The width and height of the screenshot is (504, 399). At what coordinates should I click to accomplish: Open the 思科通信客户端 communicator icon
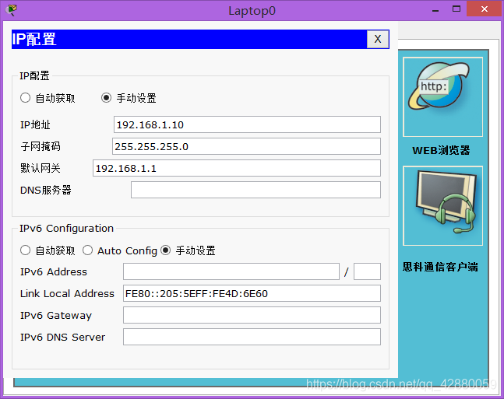point(442,206)
